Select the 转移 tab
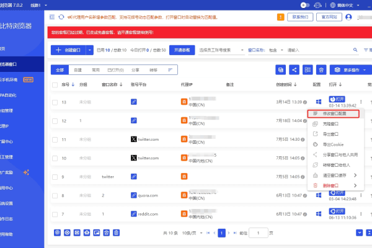The height and width of the screenshot is (248, 372). (x=153, y=70)
